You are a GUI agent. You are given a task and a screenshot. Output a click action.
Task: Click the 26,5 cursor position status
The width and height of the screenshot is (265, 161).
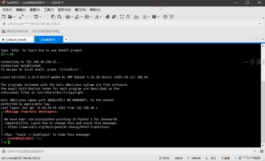(211, 158)
